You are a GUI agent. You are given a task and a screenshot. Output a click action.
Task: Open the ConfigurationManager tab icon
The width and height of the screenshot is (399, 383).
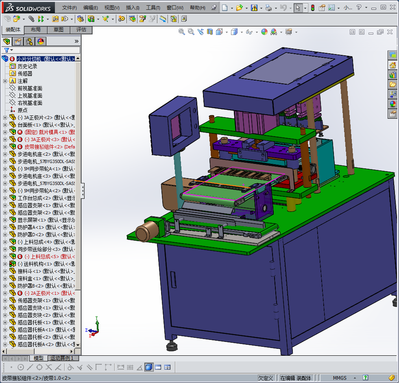point(29,41)
